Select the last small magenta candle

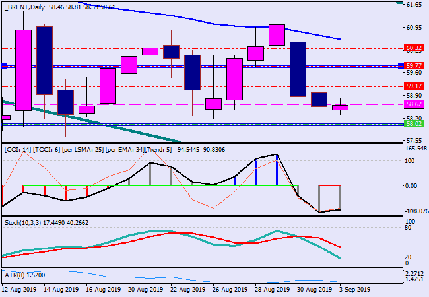coord(340,107)
